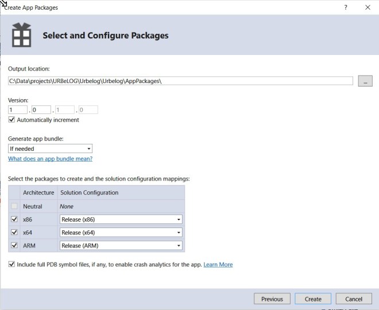Open 'What does an app bundle mean?' link
Screen dimensions: 379x310
click(x=50, y=159)
